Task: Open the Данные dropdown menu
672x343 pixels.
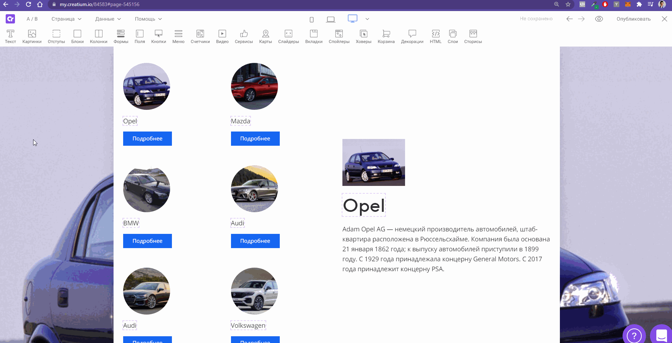Action: [108, 19]
